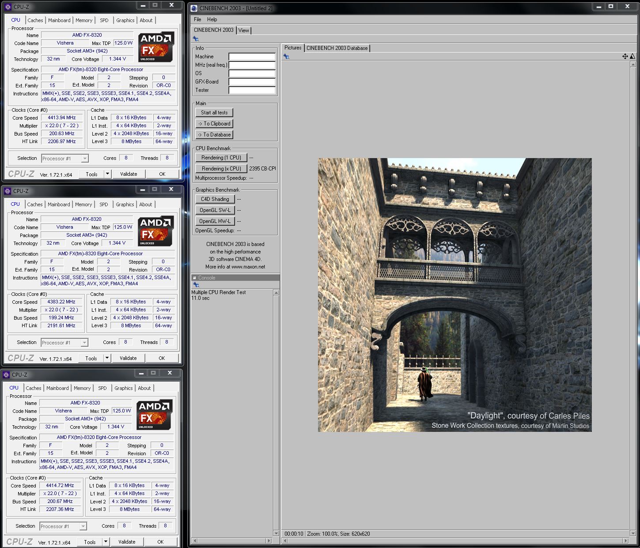The width and height of the screenshot is (640, 548).
Task: Open the Tools dropdown arrow in the middle CPU-Z window
Action: (106, 358)
